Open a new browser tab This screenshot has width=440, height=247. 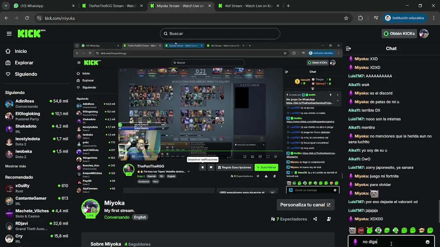(288, 6)
